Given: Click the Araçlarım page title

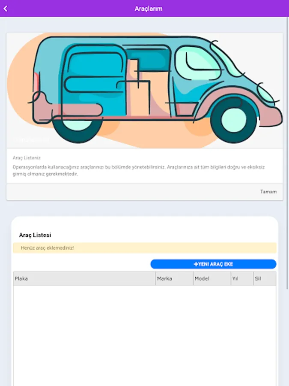Looking at the screenshot, I should (148, 9).
